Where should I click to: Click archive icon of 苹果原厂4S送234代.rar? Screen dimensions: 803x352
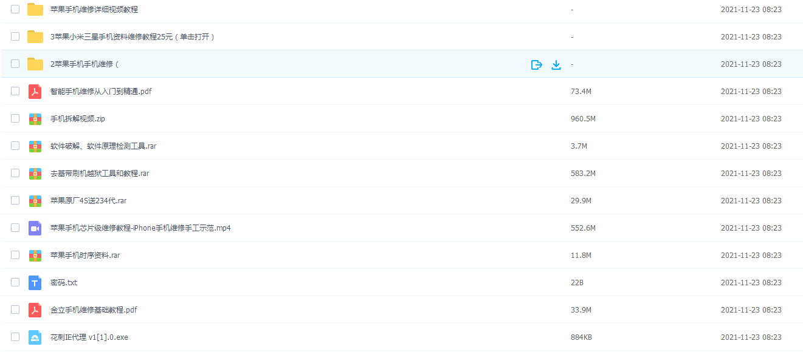pyautogui.click(x=35, y=201)
